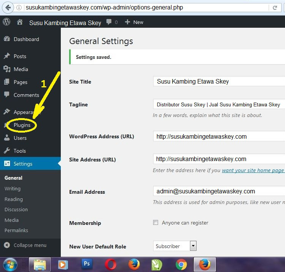The width and height of the screenshot is (285, 272).
Task: Click the browser back arrow button
Action: point(8,8)
